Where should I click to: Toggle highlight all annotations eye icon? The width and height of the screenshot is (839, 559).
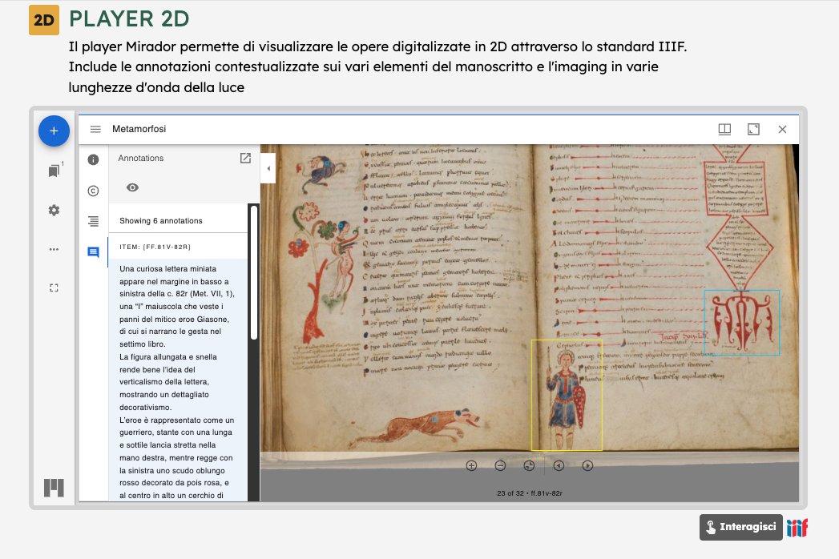tap(133, 187)
